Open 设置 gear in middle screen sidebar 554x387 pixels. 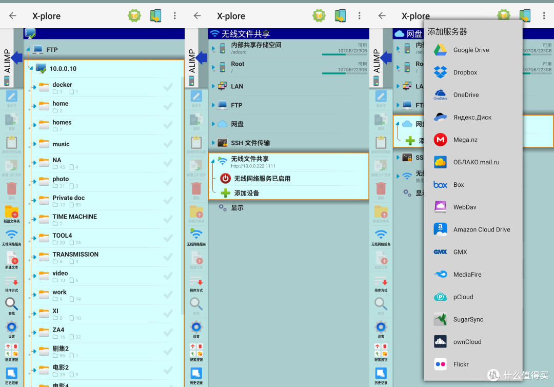click(196, 329)
